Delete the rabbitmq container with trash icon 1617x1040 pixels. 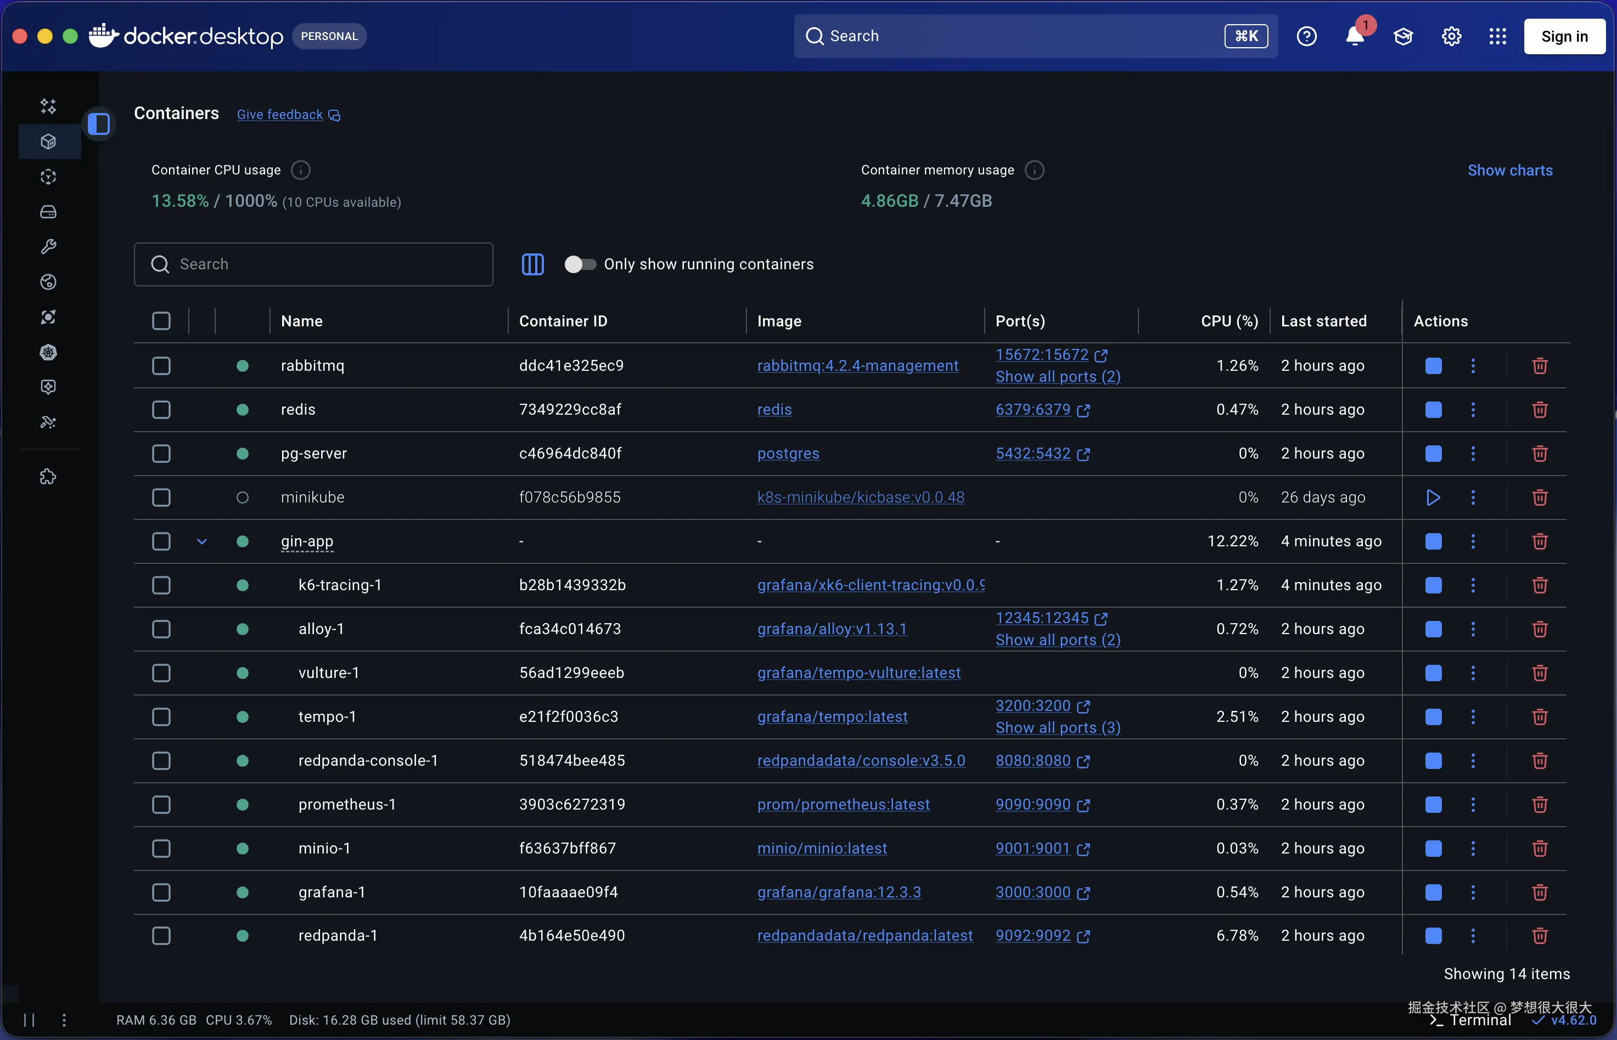tap(1539, 366)
